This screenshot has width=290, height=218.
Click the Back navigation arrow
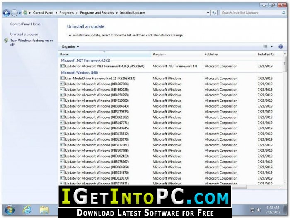click(x=7, y=13)
